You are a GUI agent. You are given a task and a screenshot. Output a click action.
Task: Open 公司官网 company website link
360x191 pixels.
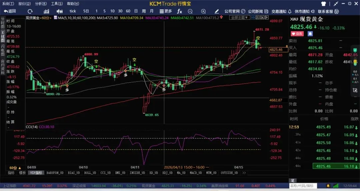click(x=235, y=11)
